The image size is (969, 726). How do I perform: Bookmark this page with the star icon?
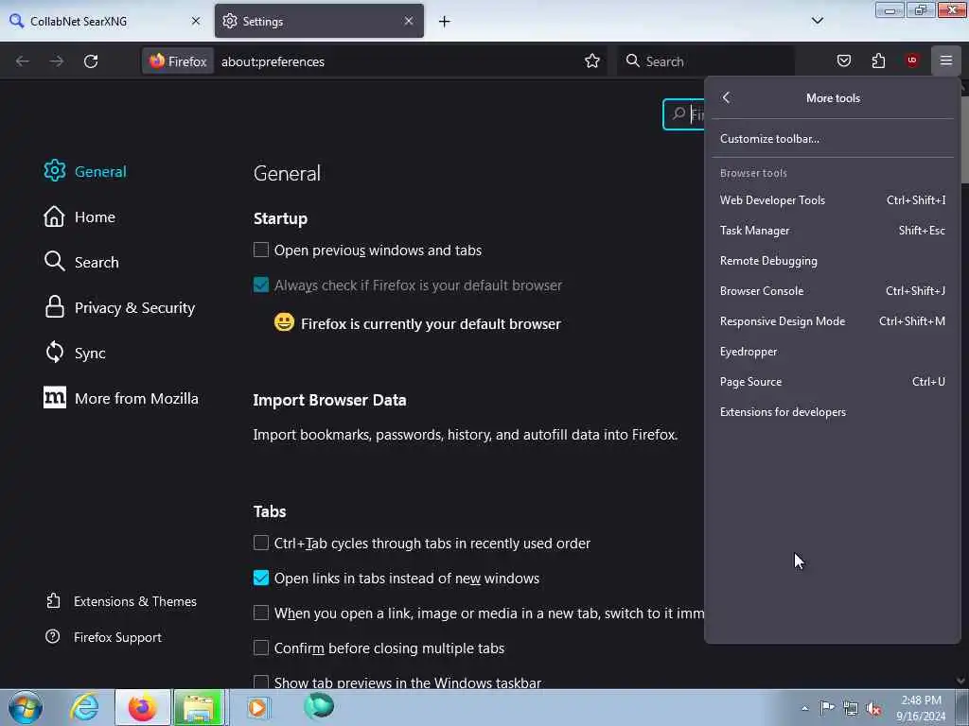coord(592,61)
